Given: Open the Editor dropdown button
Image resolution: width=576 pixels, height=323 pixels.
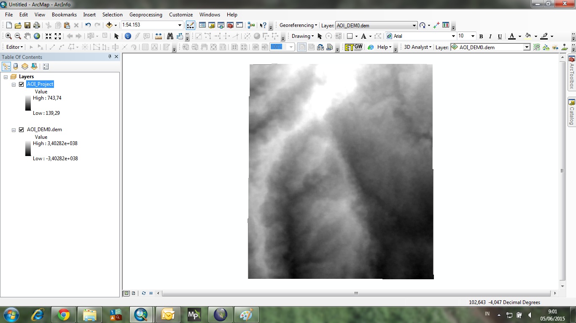Looking at the screenshot, I should (x=15, y=47).
